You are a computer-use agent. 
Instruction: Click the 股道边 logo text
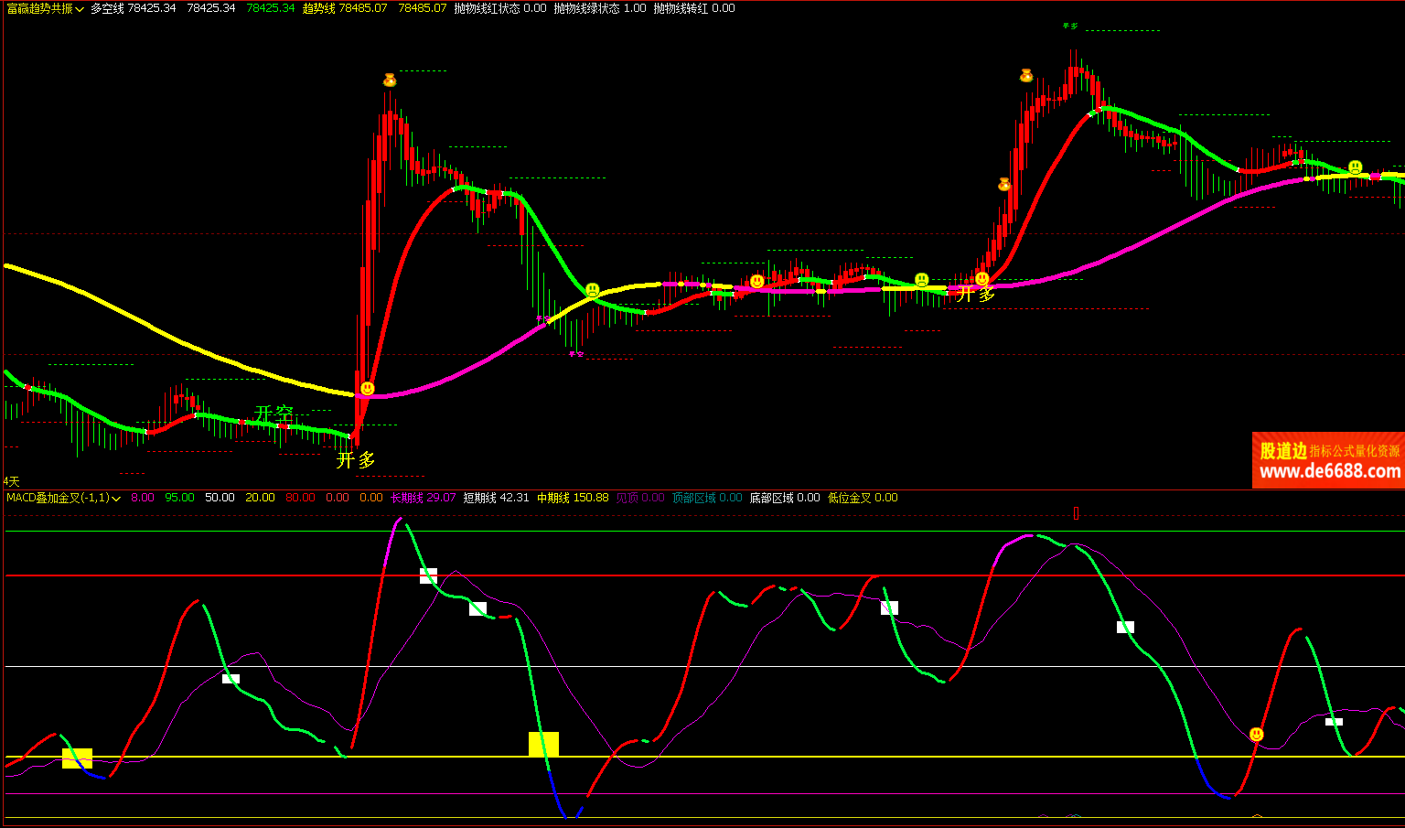point(1282,451)
